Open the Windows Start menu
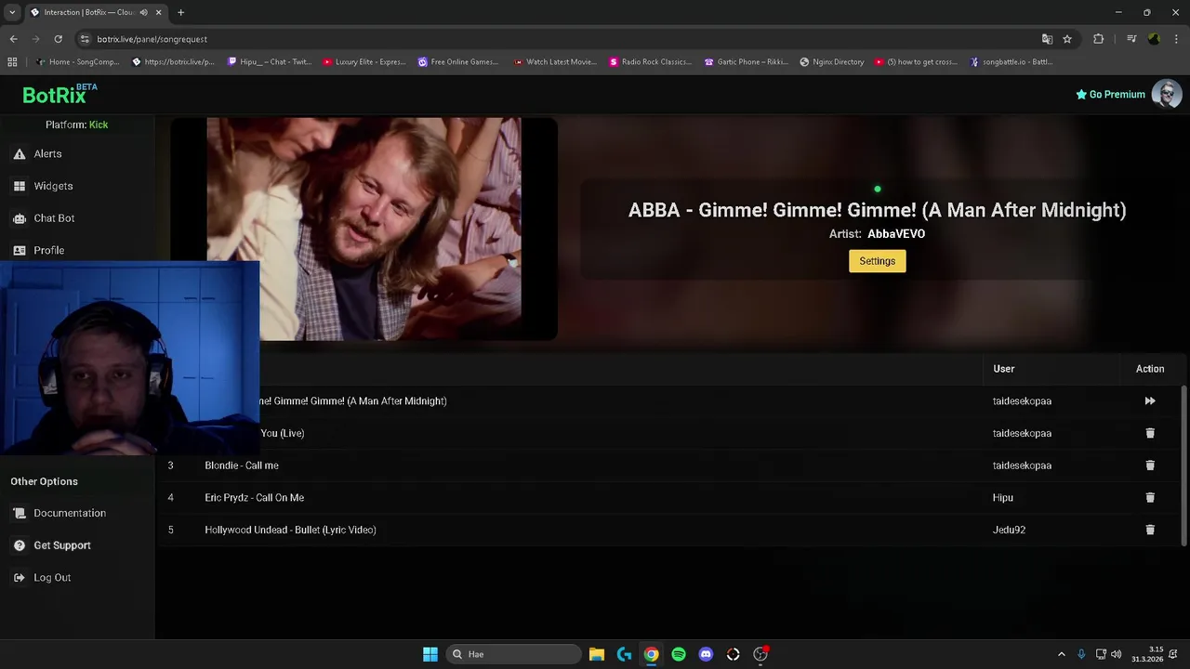Image resolution: width=1190 pixels, height=669 pixels. tap(430, 654)
